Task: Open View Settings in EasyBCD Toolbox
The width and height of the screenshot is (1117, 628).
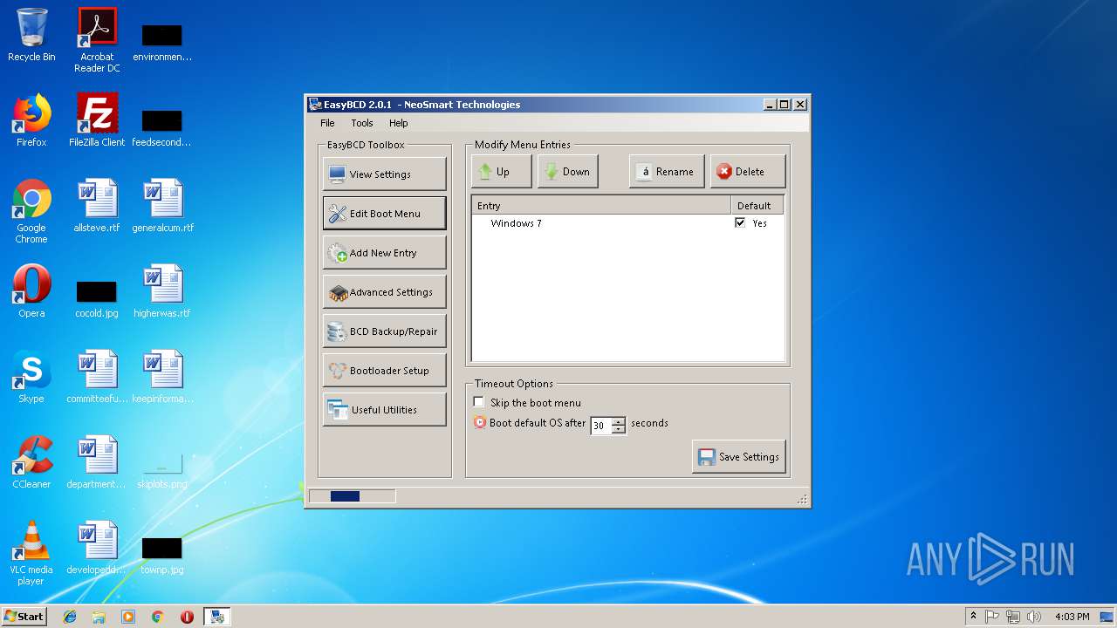Action: click(384, 174)
